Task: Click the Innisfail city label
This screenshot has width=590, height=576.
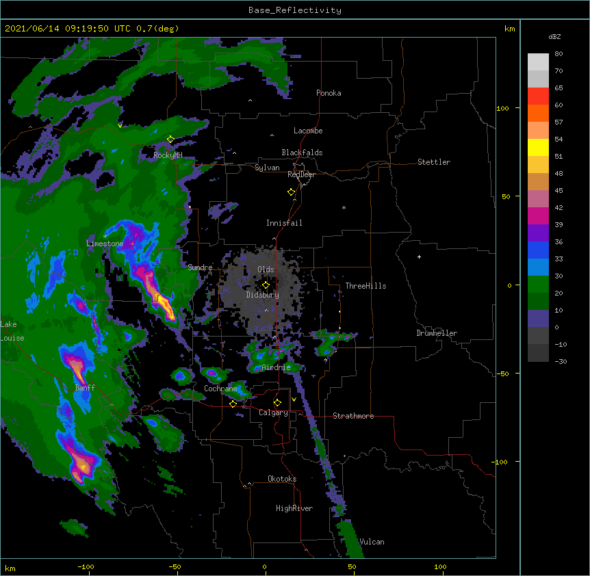Action: (284, 223)
